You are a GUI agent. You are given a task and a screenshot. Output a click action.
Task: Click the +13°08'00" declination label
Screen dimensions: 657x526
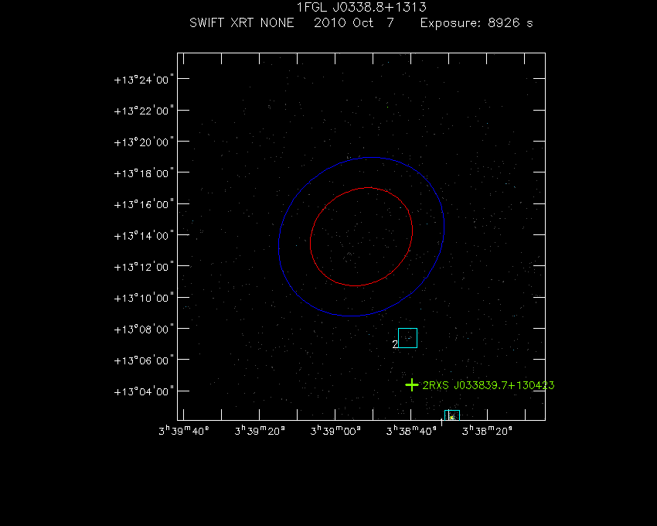[x=144, y=330]
